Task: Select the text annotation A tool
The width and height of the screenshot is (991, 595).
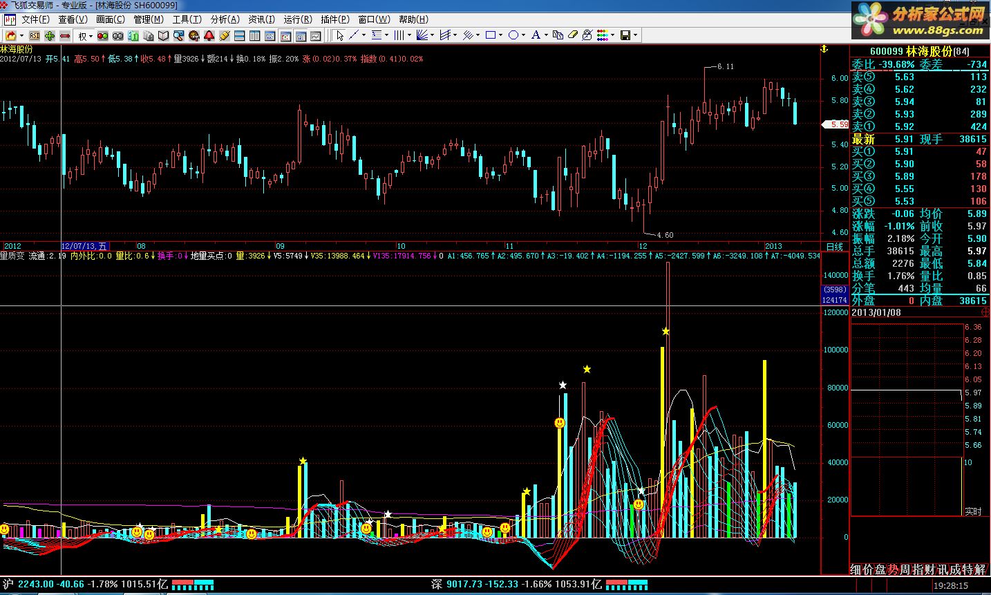Action: pyautogui.click(x=536, y=35)
